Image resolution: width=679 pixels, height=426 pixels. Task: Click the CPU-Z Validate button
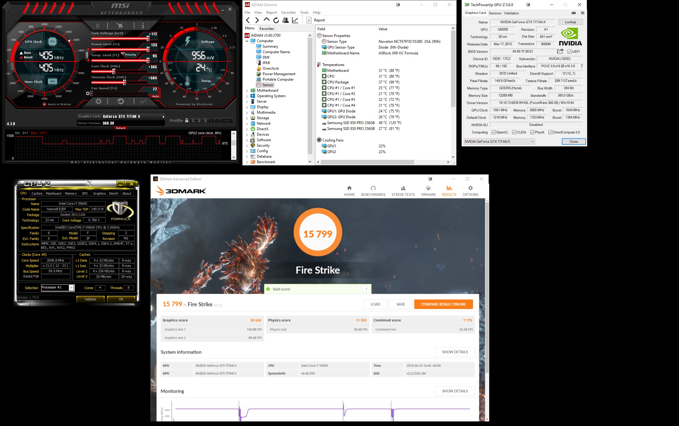click(90, 299)
